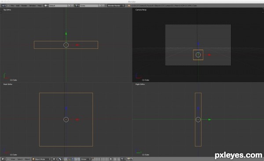Collapse the top header pulldown menus
Image resolution: width=264 pixels, height=161 pixels.
(x=8, y=6)
